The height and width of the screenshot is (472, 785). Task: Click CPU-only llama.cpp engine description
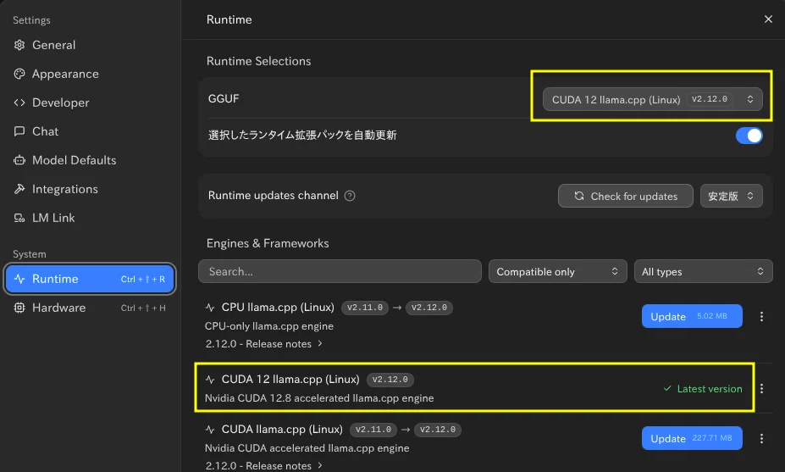[x=268, y=326]
